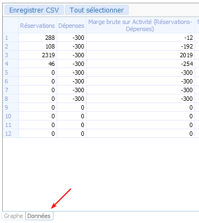Click Réservations cell in row 5
The width and height of the screenshot is (199, 223).
tap(38, 73)
